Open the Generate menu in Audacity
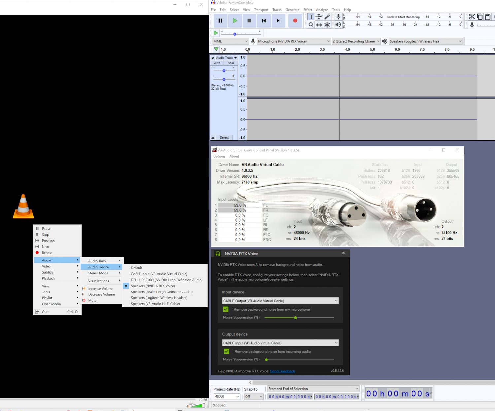This screenshot has height=411, width=495. point(292,10)
